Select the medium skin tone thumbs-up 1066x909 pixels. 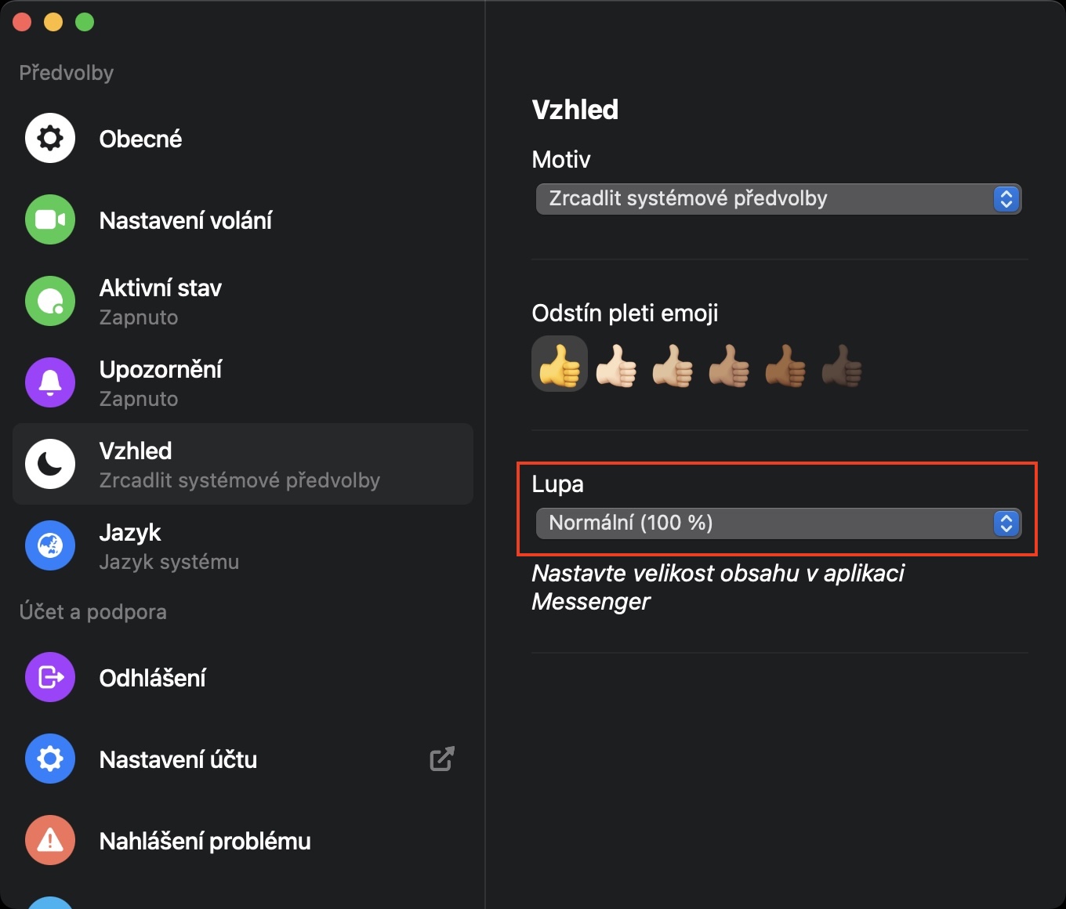pos(729,365)
